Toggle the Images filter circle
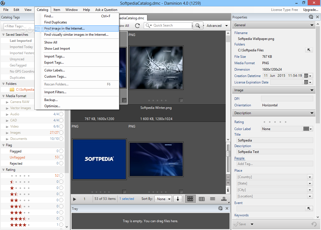This screenshot has height=230, width=321. 61,133
